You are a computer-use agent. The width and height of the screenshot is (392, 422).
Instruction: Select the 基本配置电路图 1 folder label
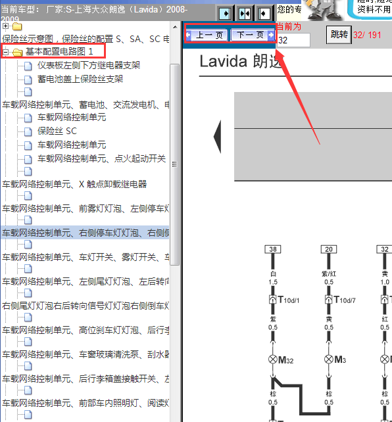pos(59,51)
